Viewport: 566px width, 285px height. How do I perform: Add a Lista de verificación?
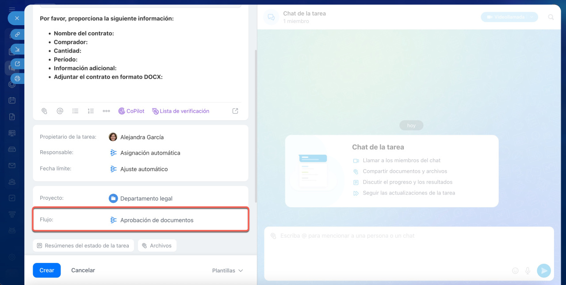pyautogui.click(x=180, y=111)
